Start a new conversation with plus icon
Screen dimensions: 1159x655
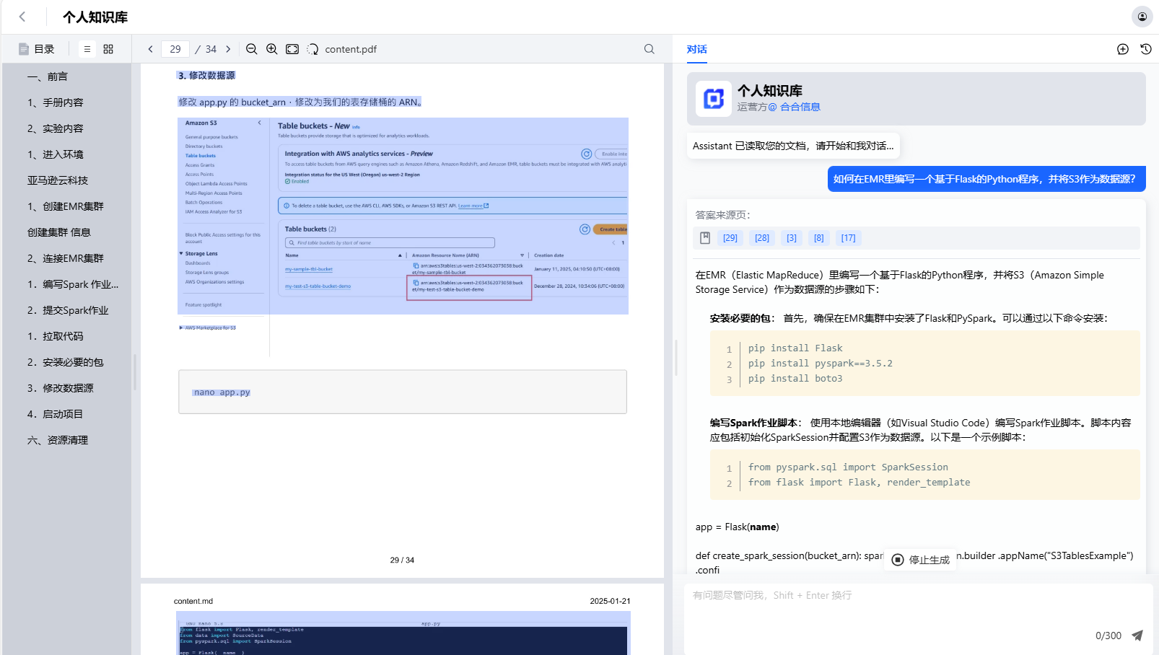(x=1123, y=49)
